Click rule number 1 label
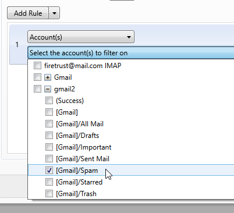 click(x=17, y=45)
